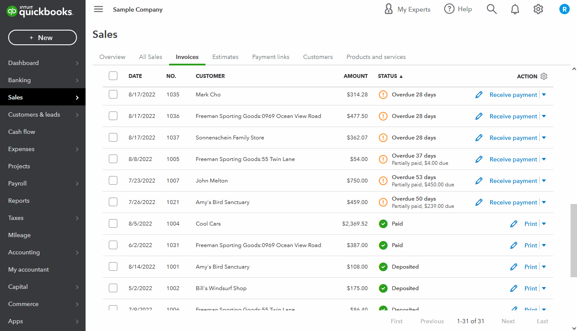
Task: Edit invoice 1005 via pencil icon
Action: pyautogui.click(x=479, y=159)
